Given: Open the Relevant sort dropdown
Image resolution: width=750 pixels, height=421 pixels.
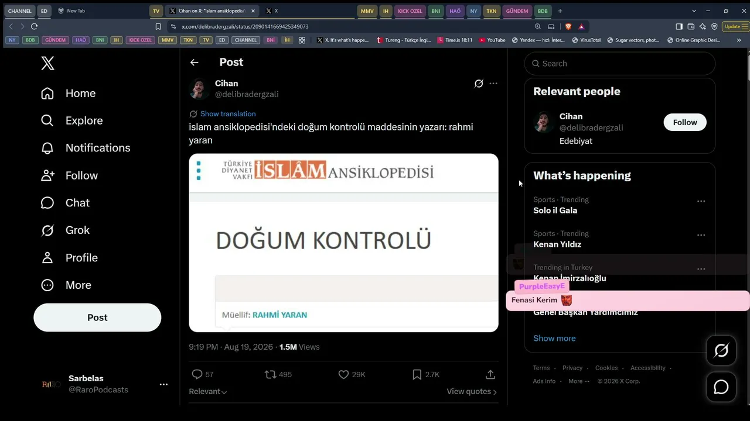Looking at the screenshot, I should [208, 391].
